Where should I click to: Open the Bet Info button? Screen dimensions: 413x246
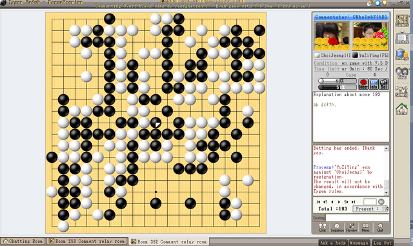[374, 84]
